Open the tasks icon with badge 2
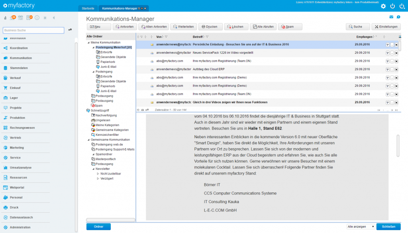This screenshot has height=233, width=408. [28, 18]
